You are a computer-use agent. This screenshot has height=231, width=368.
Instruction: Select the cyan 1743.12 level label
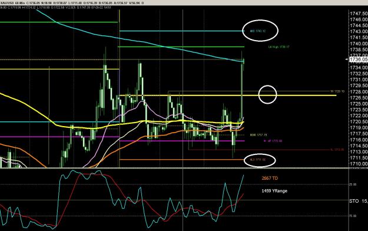(258, 31)
